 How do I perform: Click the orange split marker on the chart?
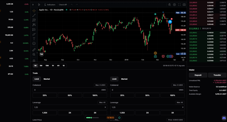[x=155, y=53]
